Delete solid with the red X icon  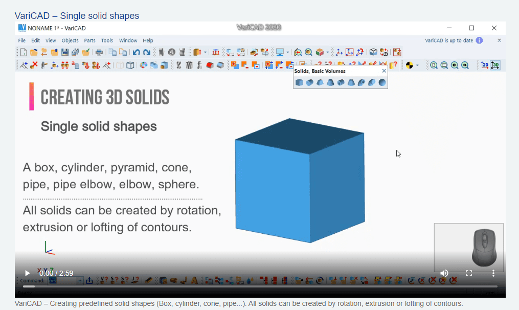coord(34,65)
